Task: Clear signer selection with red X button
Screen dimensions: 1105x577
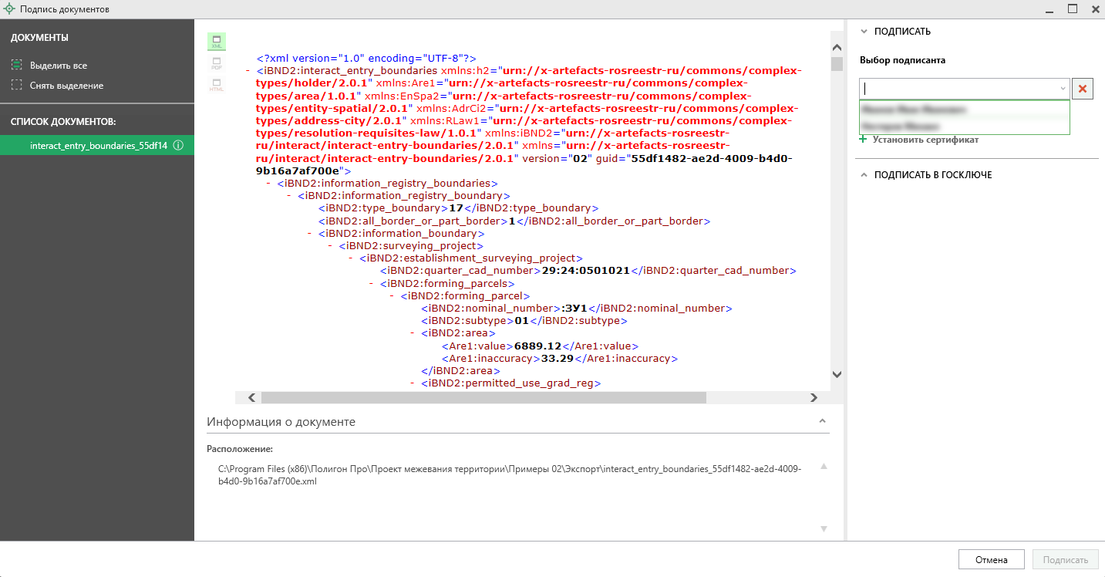Action: 1083,89
